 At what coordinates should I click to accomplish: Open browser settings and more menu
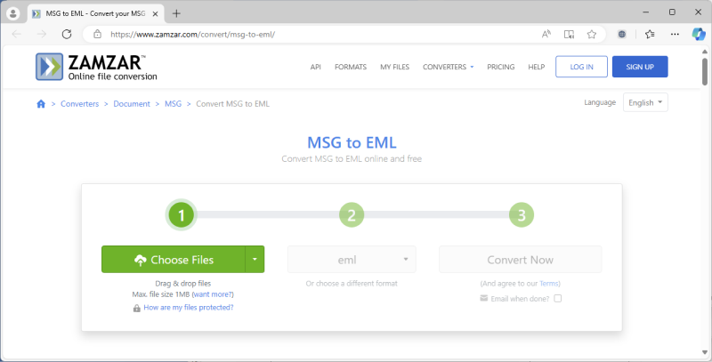tap(675, 34)
